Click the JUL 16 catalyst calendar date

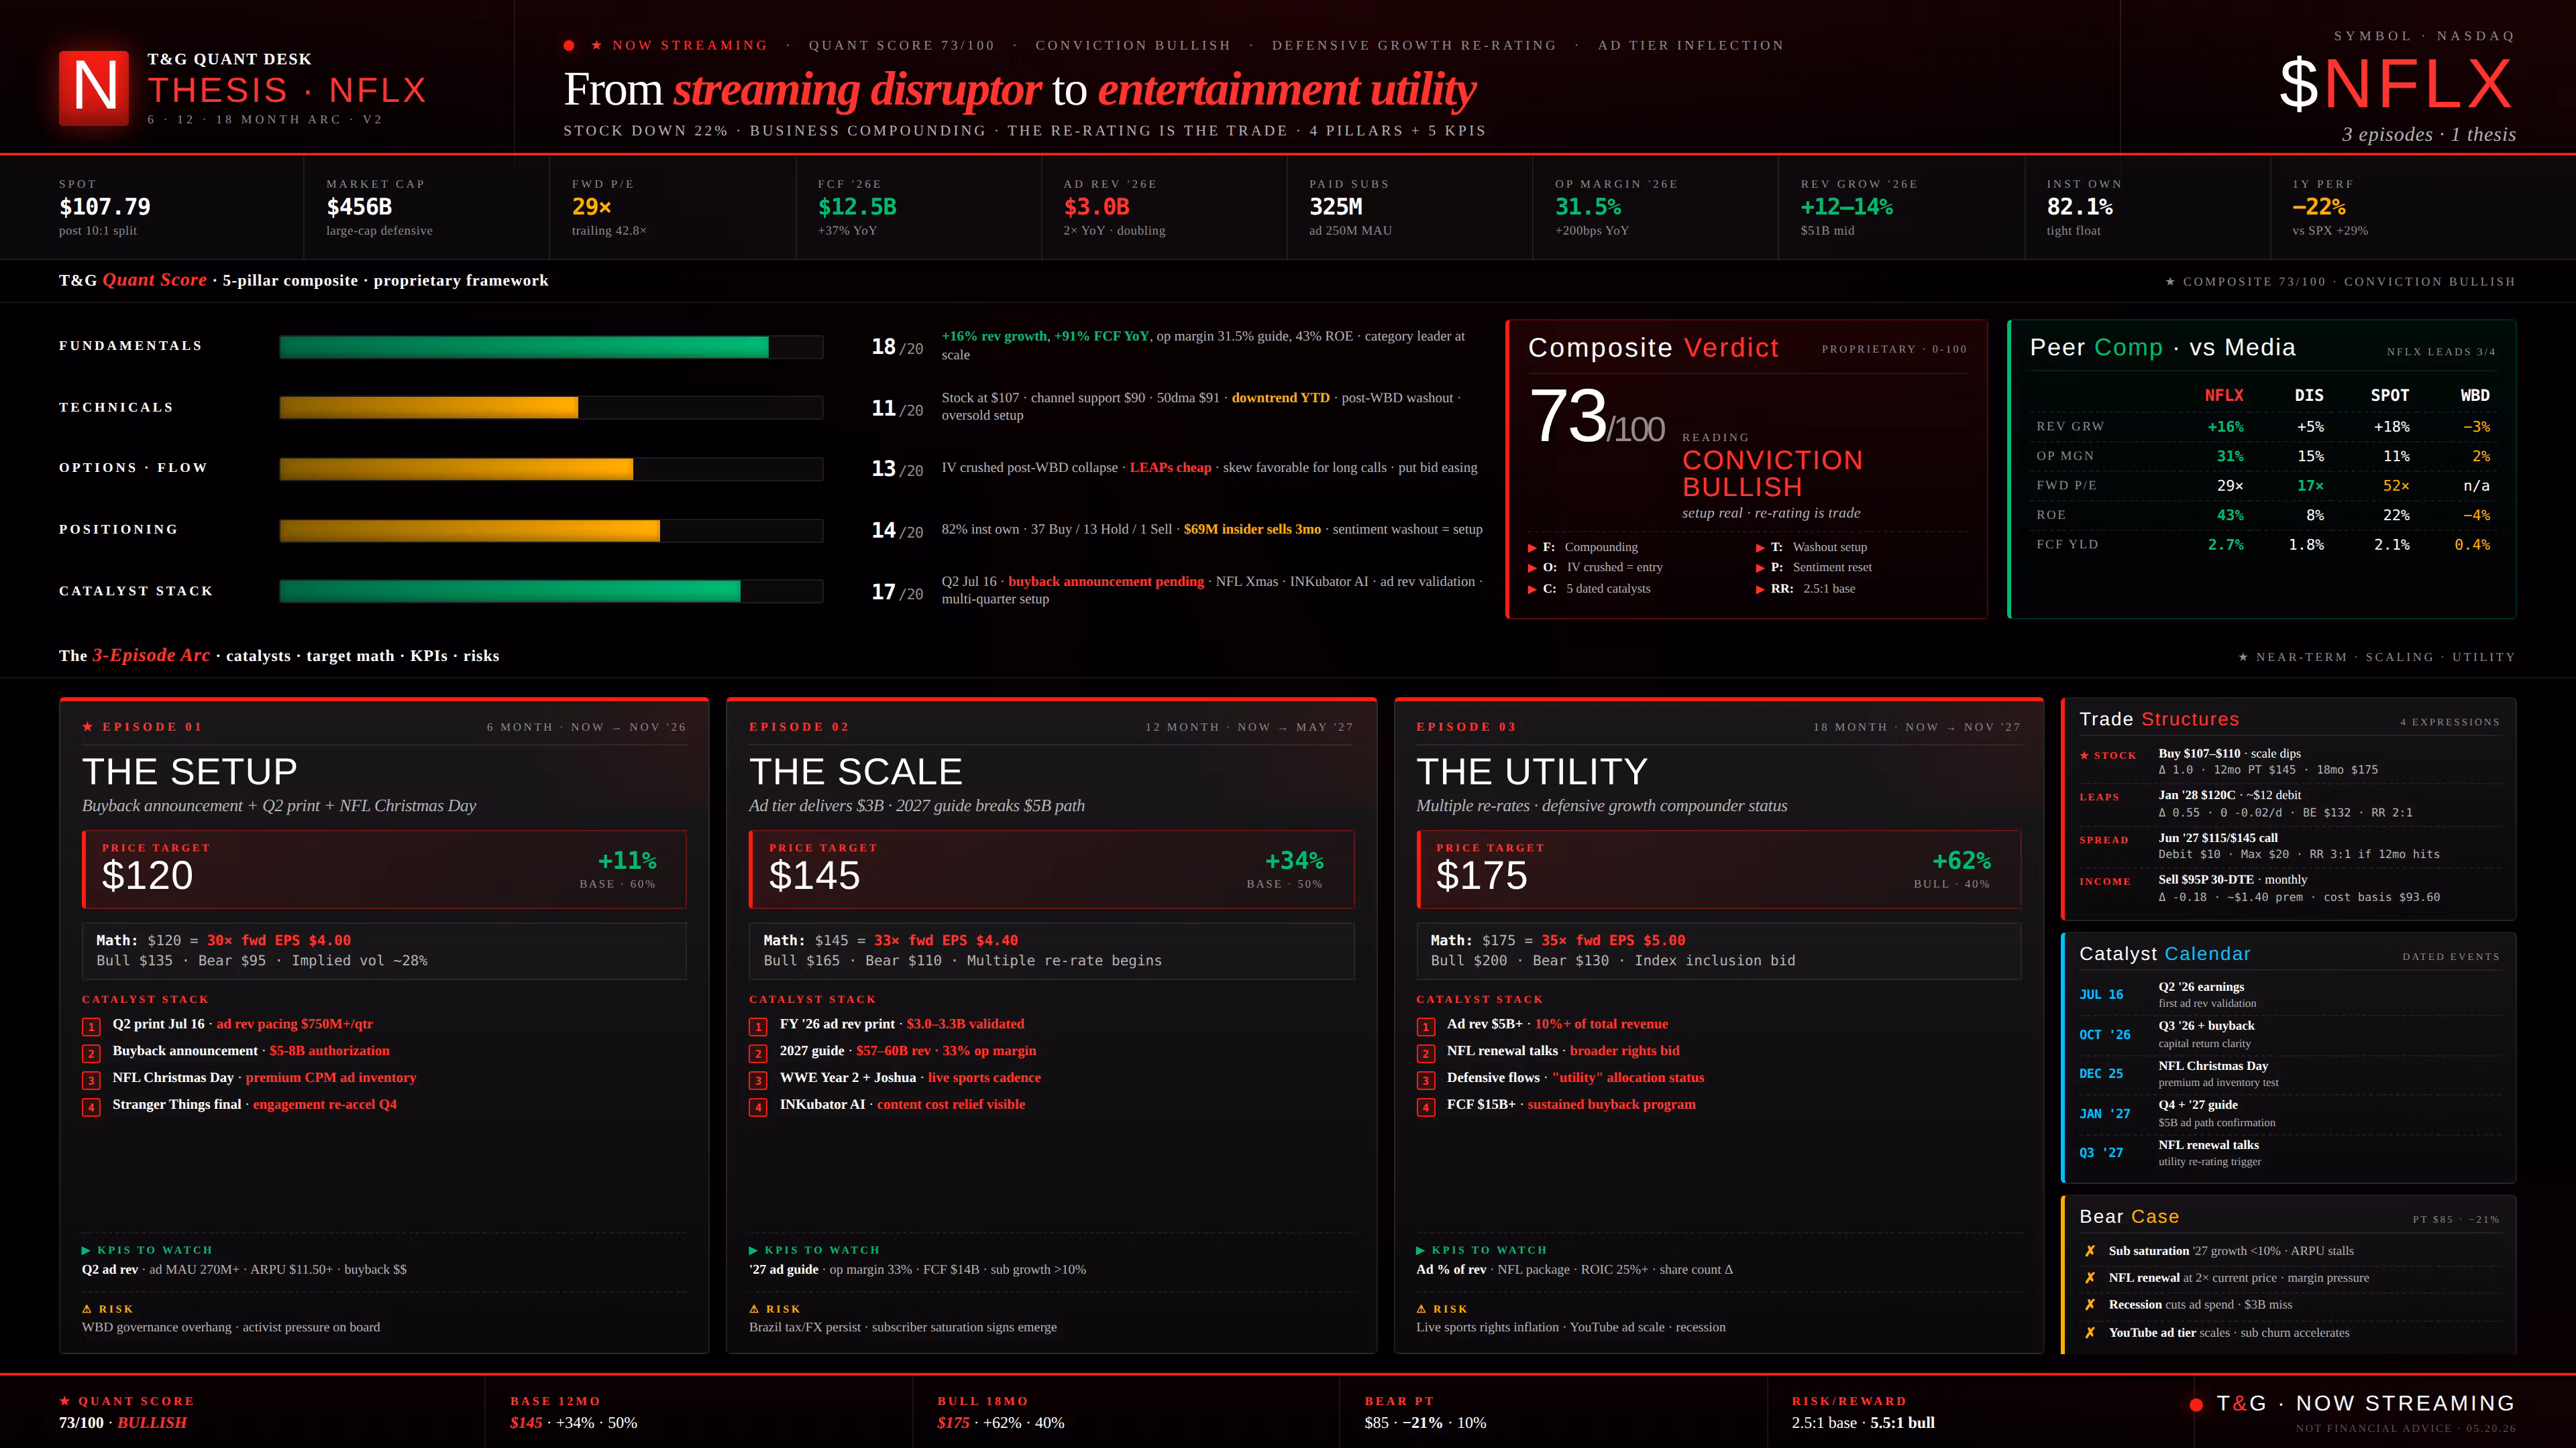tap(2101, 995)
